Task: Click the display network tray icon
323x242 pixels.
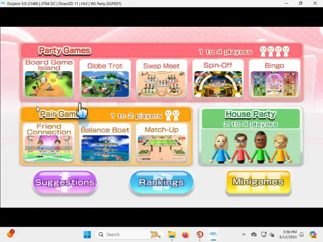Action: tap(264, 234)
